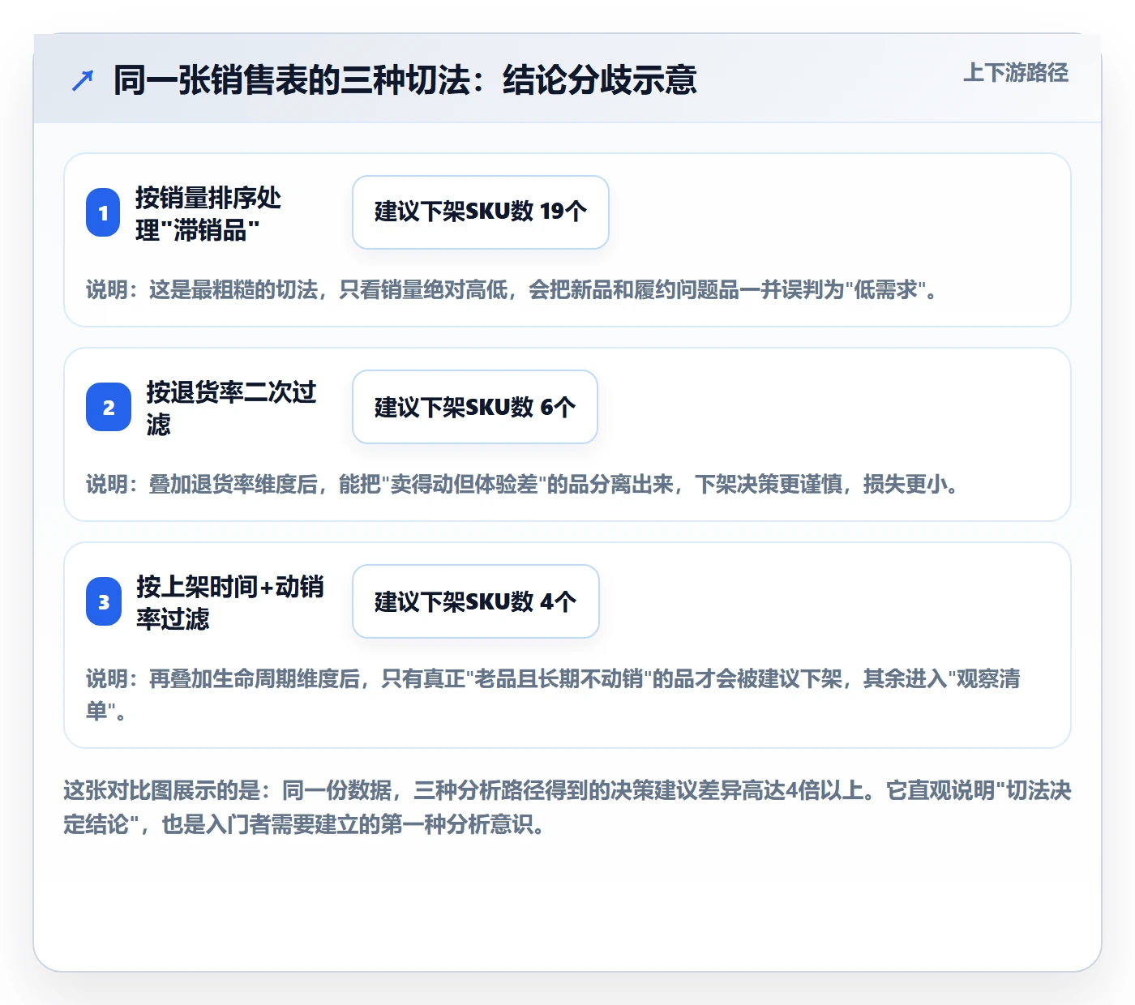The width and height of the screenshot is (1135, 1005).
Task: Click the heading 按上架时间+动销率过滤
Action: point(229,602)
